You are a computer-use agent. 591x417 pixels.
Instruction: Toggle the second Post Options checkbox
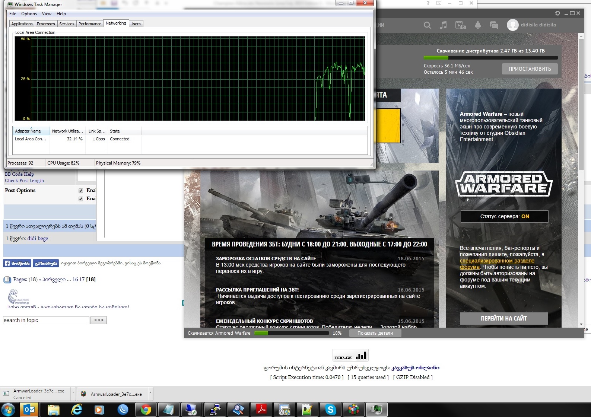pyautogui.click(x=81, y=199)
